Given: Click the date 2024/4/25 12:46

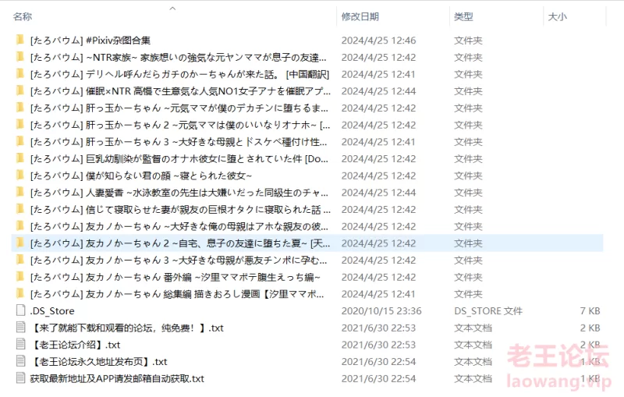Looking at the screenshot, I should pos(378,41).
